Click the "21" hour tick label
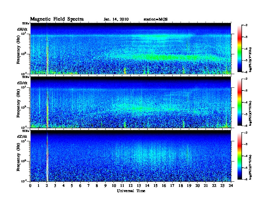The height and width of the screenshot is (213, 275). click(206, 186)
